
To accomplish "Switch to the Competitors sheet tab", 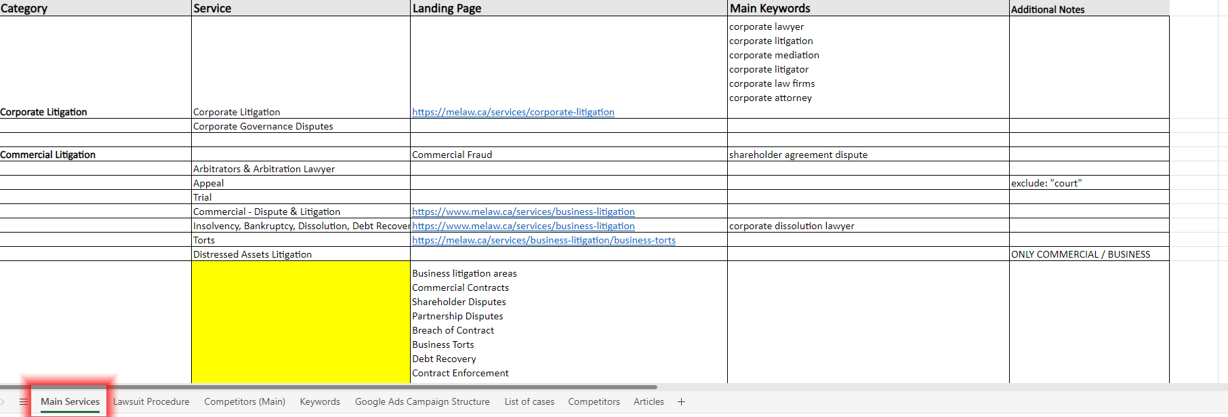I will click(x=594, y=402).
